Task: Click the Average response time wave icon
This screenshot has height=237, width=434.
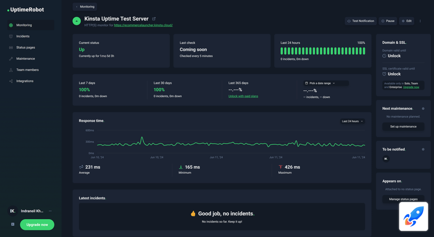Action: tap(81, 167)
